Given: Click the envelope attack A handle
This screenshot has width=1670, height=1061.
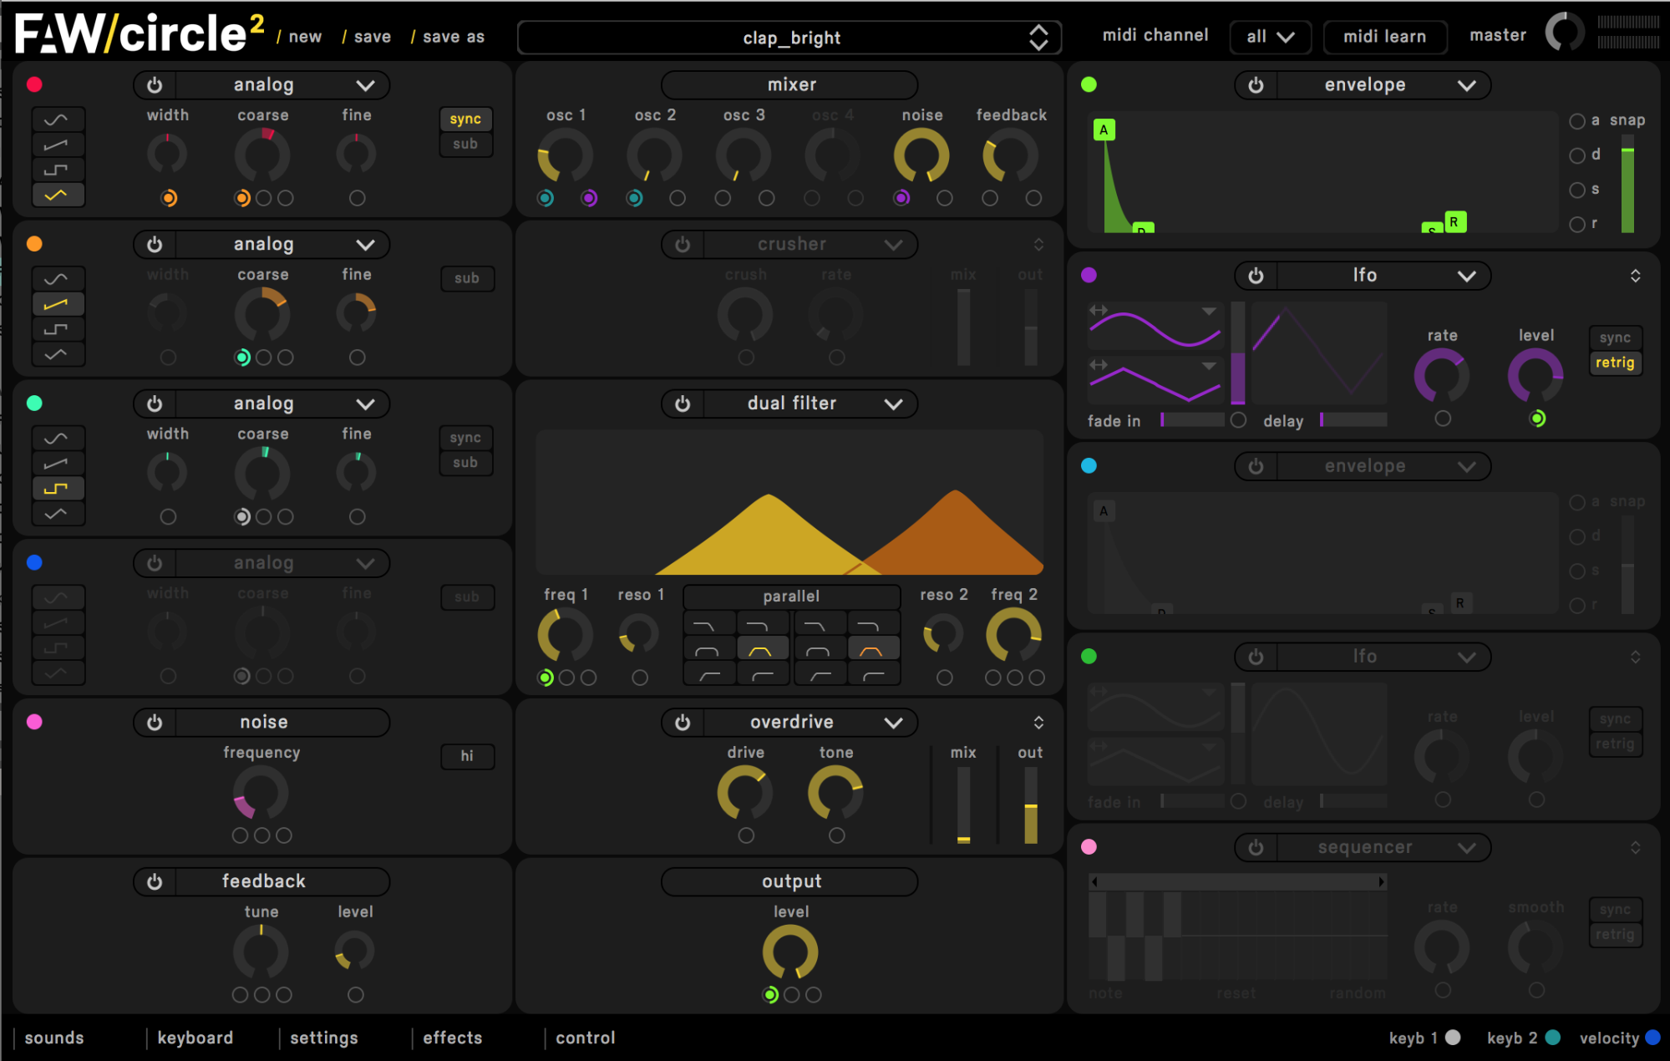Looking at the screenshot, I should 1104,129.
